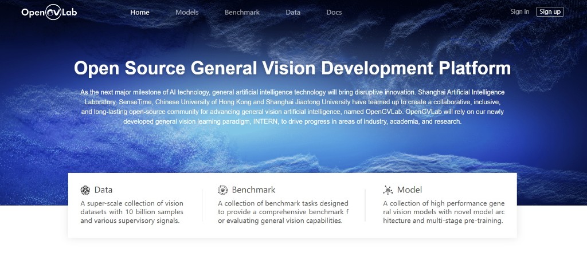Open the Models navigation item
This screenshot has height=264, width=587.
(x=187, y=12)
